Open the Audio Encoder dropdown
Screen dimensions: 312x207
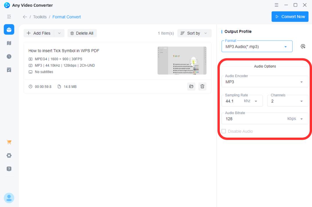pos(265,82)
